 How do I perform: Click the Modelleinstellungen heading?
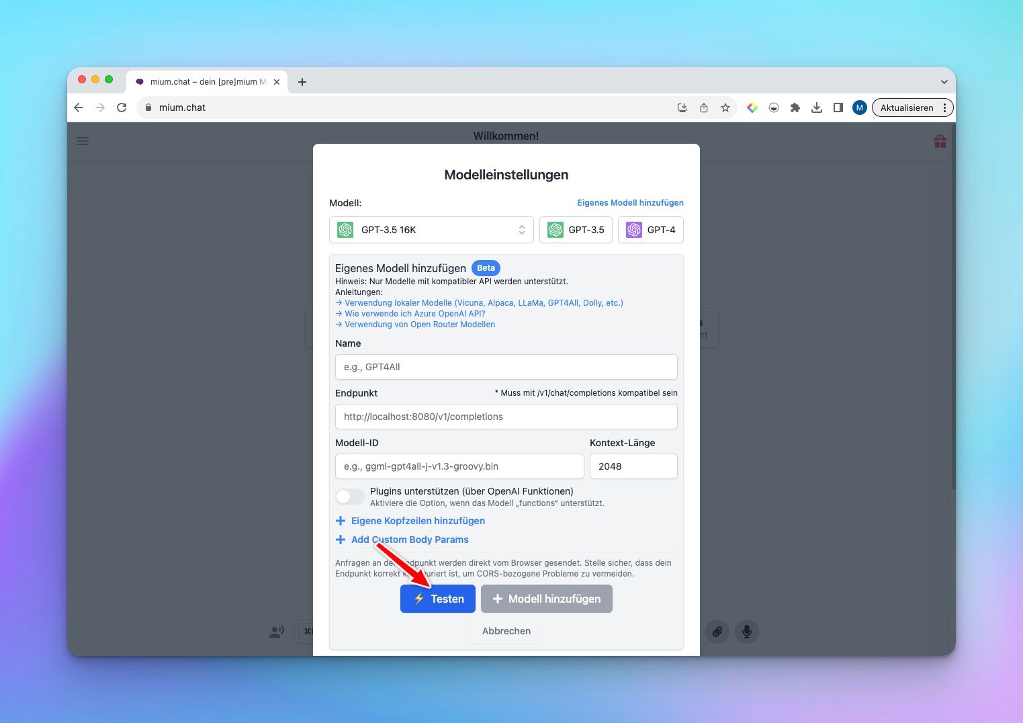click(x=506, y=175)
